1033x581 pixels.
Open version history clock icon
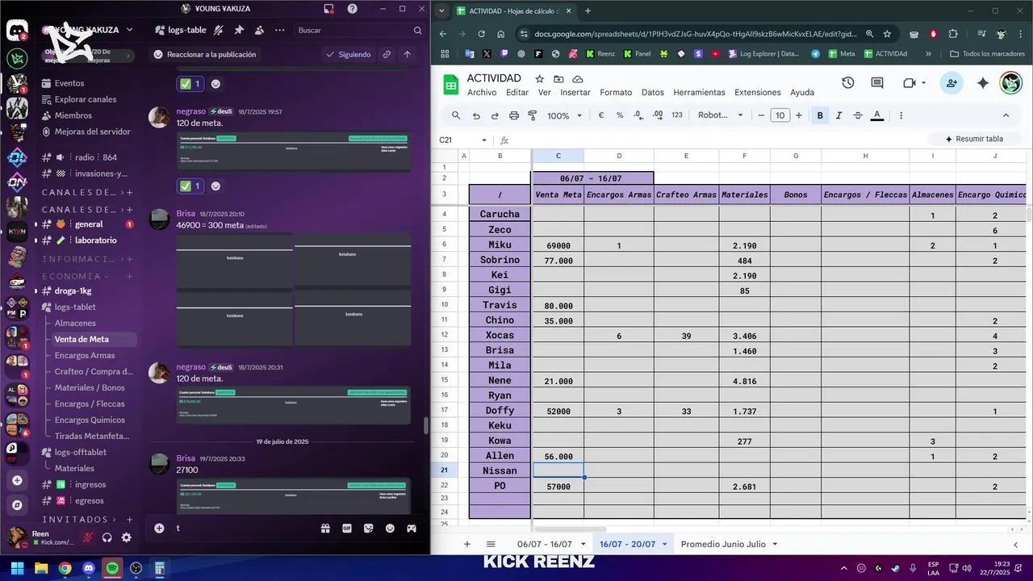pyautogui.click(x=847, y=83)
